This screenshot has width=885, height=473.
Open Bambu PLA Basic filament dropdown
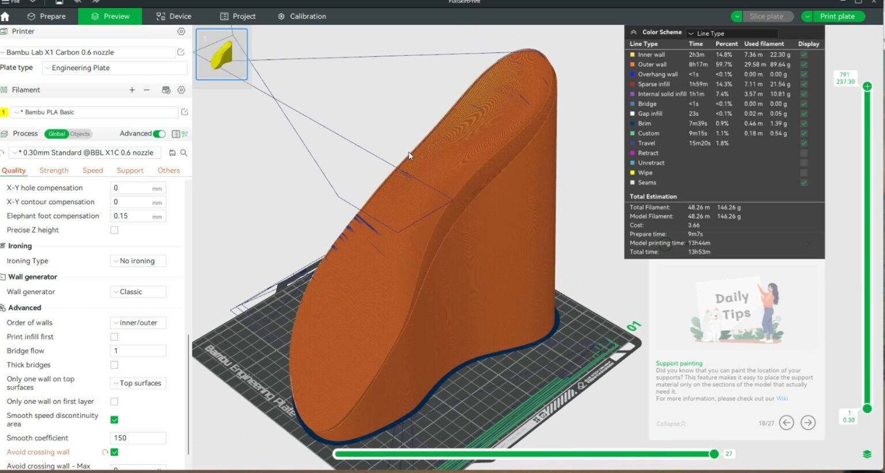pos(94,112)
